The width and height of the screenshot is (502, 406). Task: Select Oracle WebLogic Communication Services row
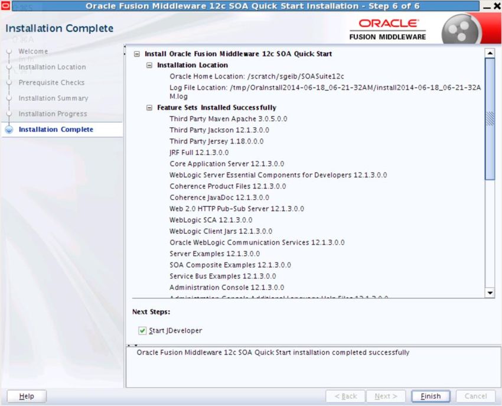click(257, 242)
